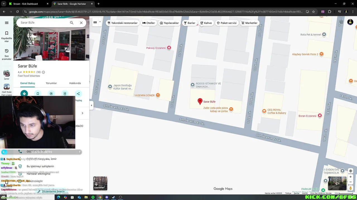Open Katmanlar layers thumbnail
This screenshot has height=200, width=357.
(100, 183)
